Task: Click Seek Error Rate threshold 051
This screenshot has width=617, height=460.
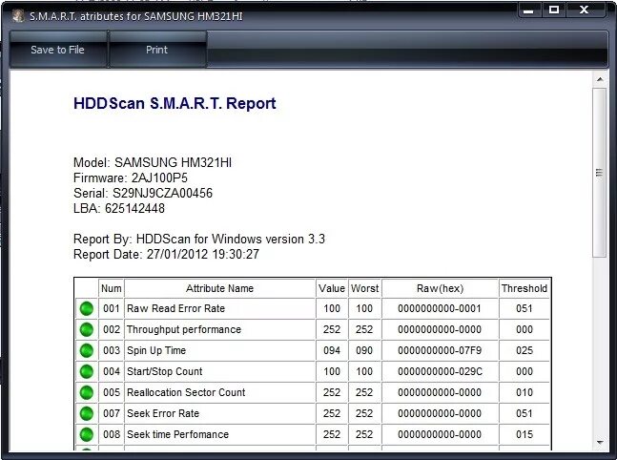Action: click(524, 413)
